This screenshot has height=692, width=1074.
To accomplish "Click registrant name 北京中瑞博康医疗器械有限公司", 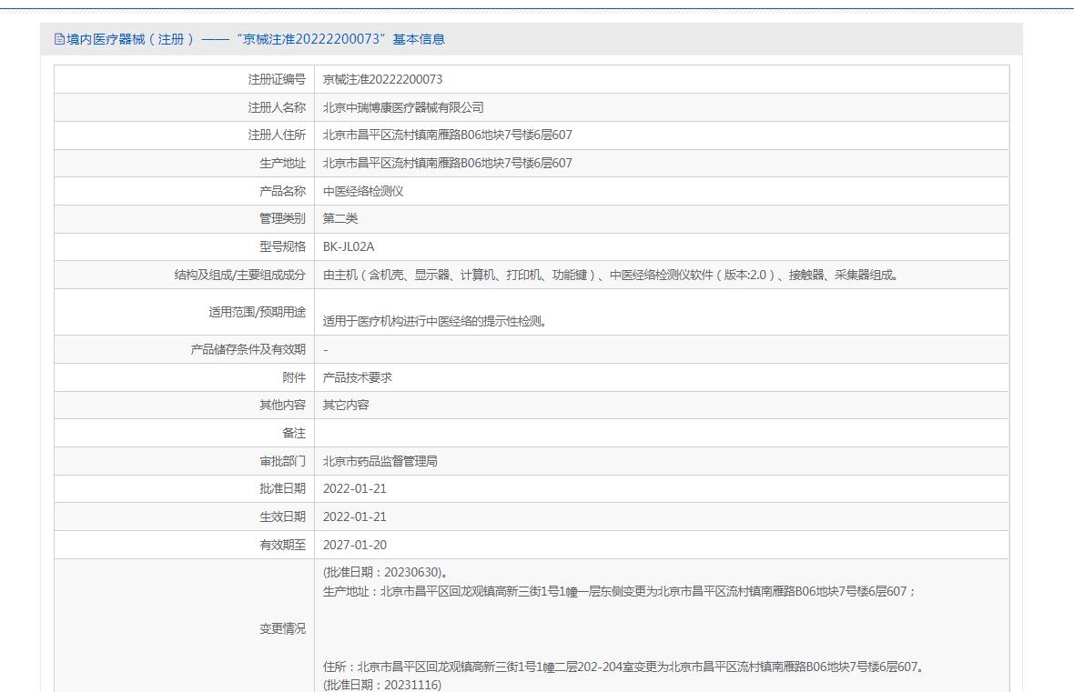I will click(x=402, y=107).
